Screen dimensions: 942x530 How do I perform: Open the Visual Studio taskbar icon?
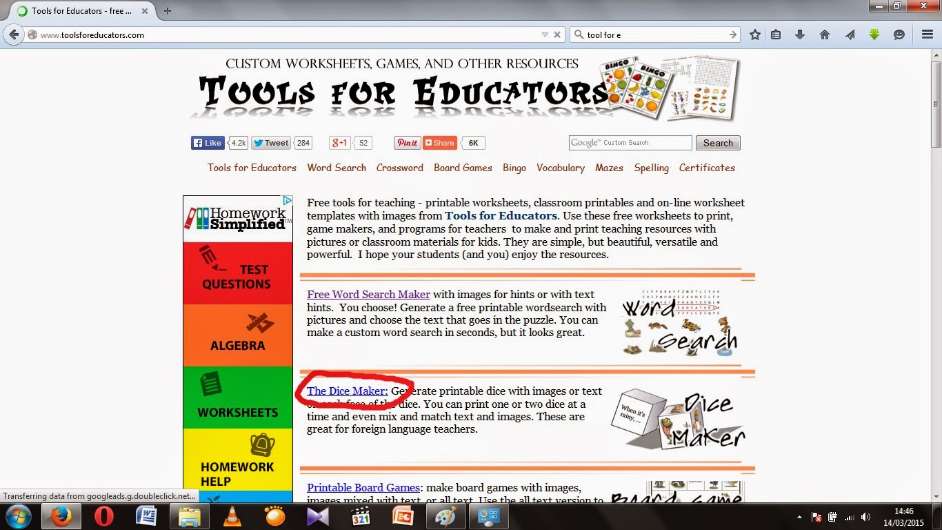[318, 516]
